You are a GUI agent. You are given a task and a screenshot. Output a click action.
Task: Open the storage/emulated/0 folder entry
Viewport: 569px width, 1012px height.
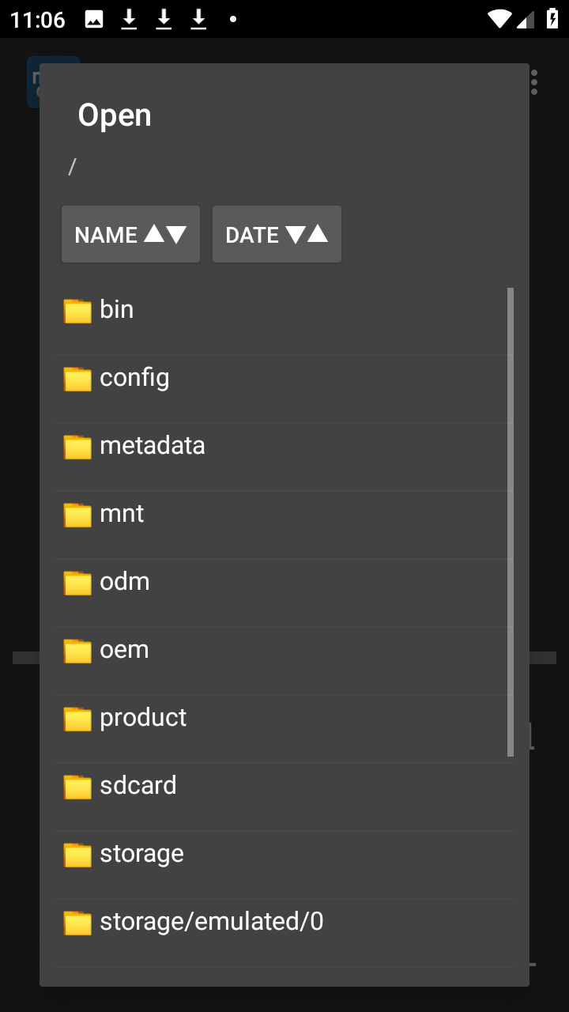pos(212,922)
